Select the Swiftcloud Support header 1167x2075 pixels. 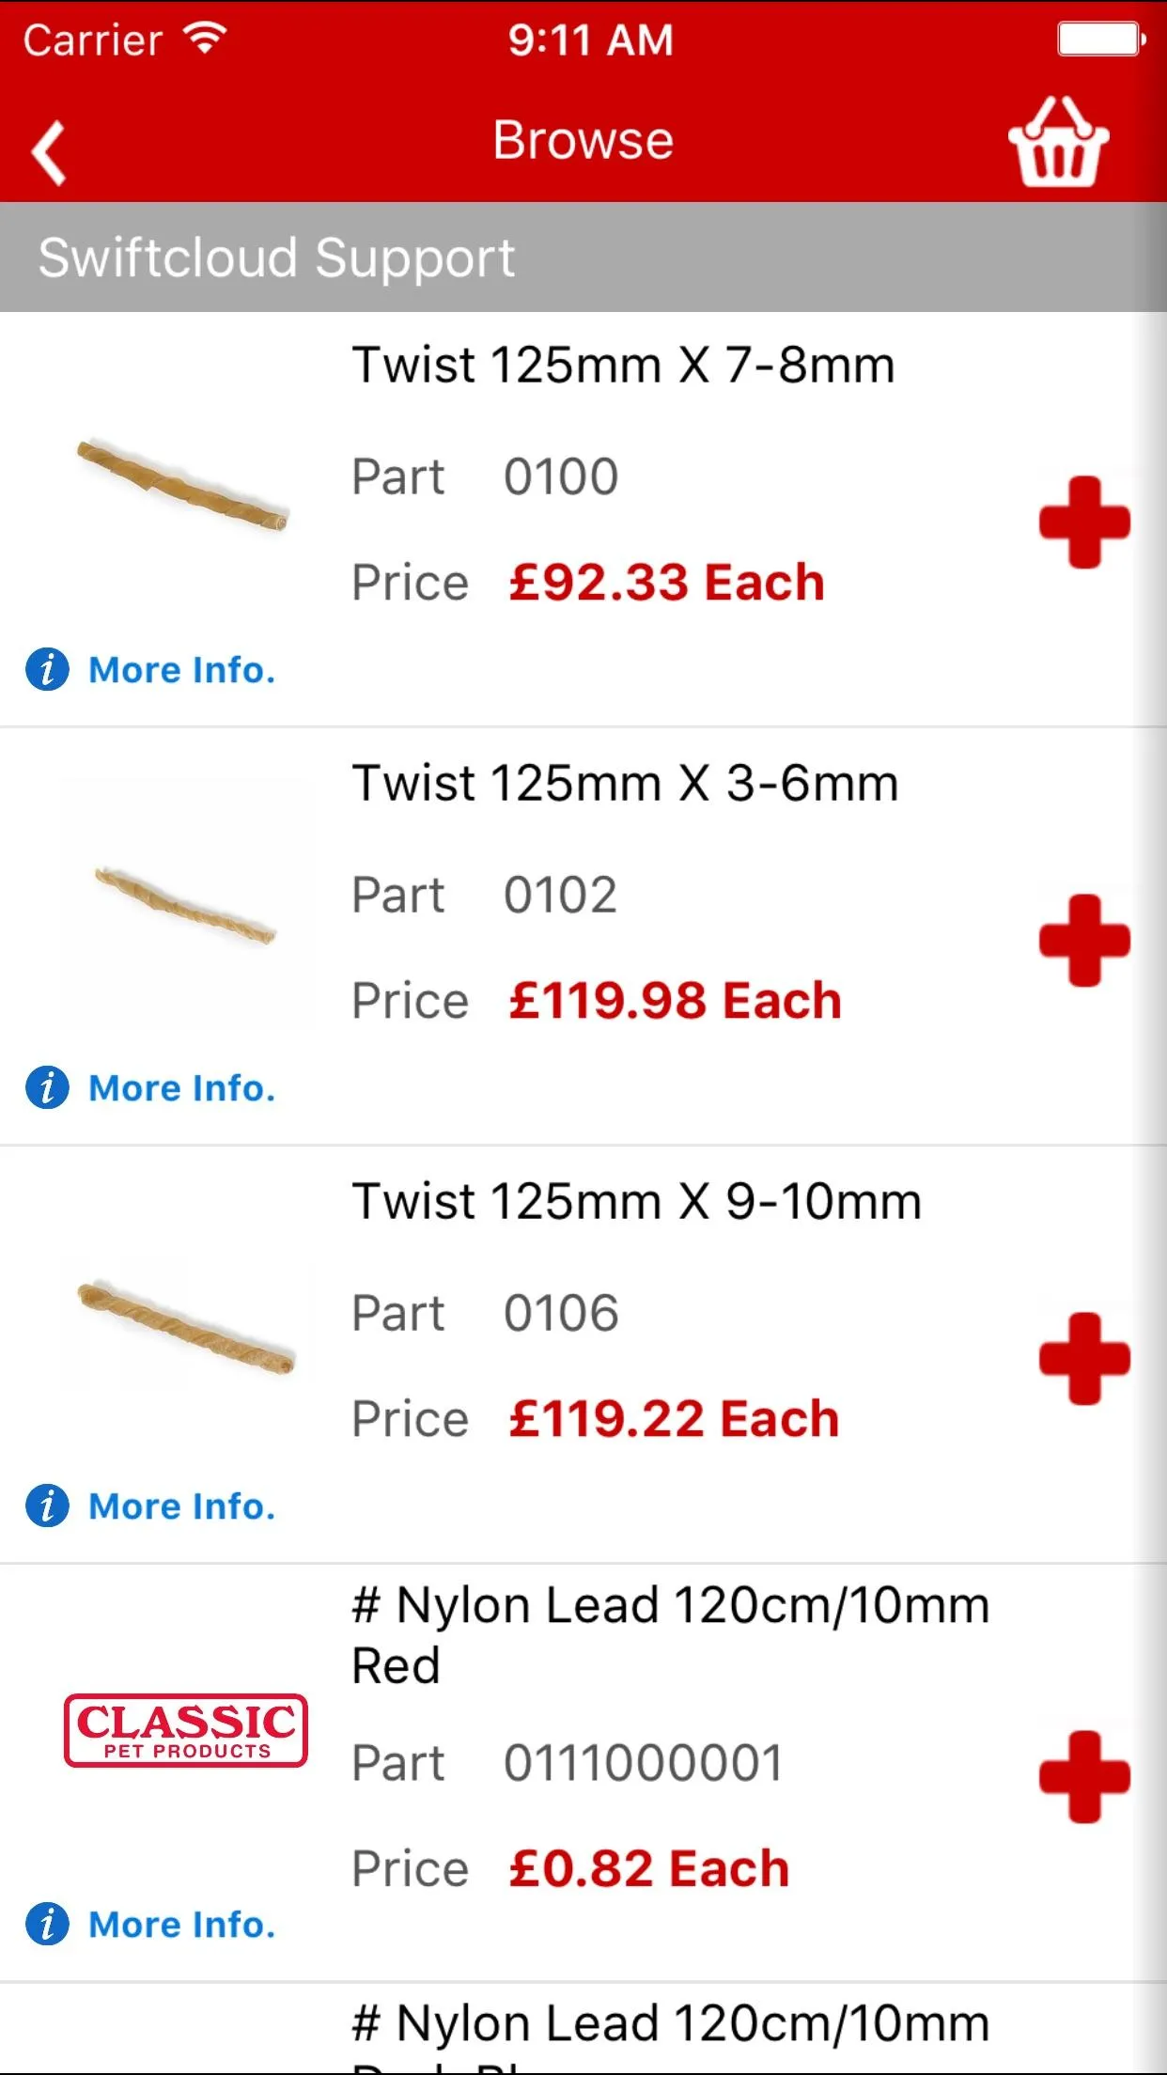click(x=276, y=257)
